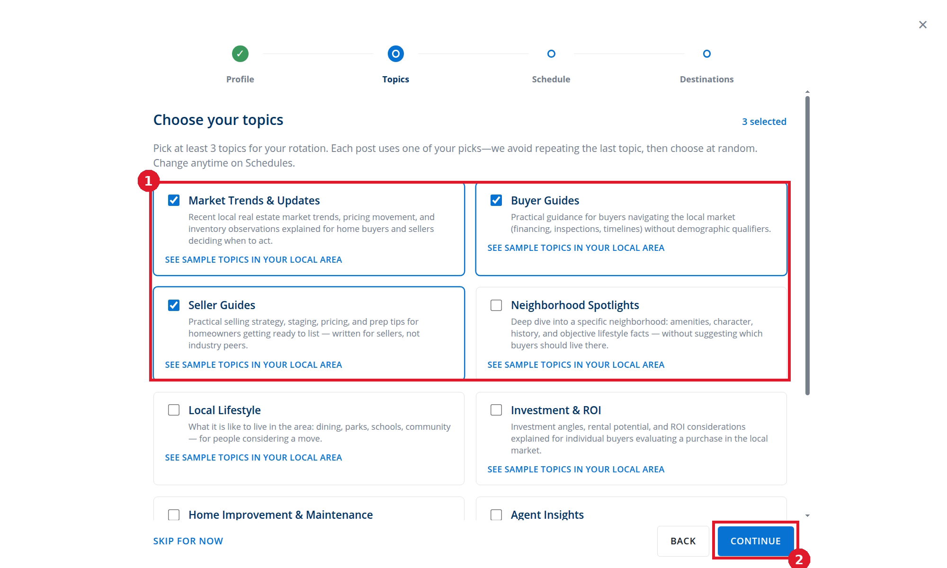Select the Agent Insights checkbox
The height and width of the screenshot is (568, 947).
pyautogui.click(x=496, y=515)
